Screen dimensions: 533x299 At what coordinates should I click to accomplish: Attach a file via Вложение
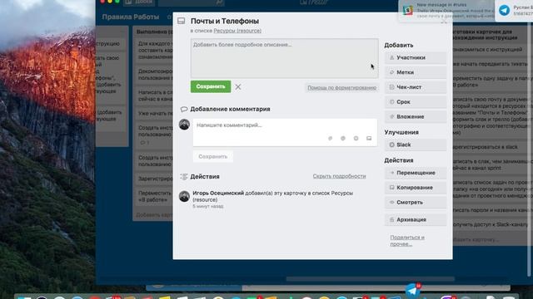click(x=416, y=116)
